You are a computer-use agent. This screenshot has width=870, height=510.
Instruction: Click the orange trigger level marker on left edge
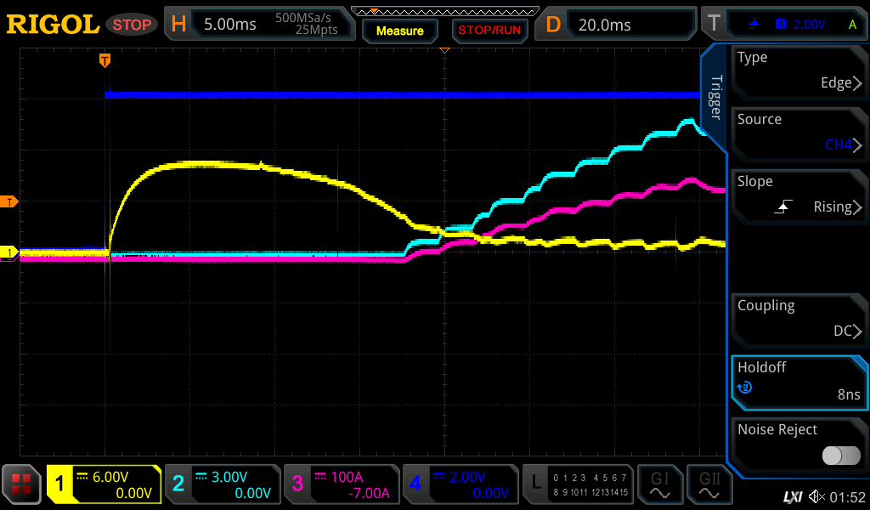[x=10, y=201]
